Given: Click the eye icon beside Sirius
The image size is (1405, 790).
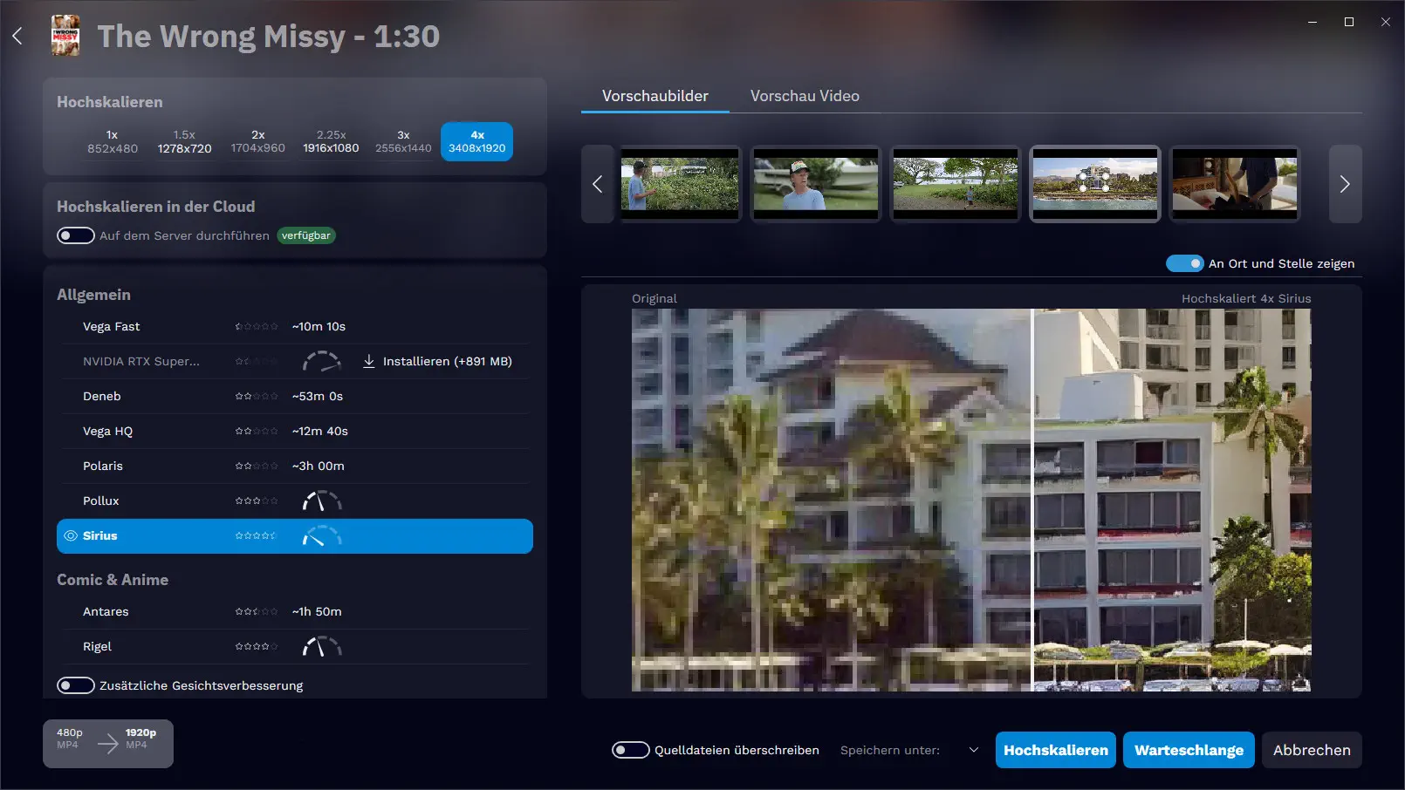Looking at the screenshot, I should pos(71,536).
